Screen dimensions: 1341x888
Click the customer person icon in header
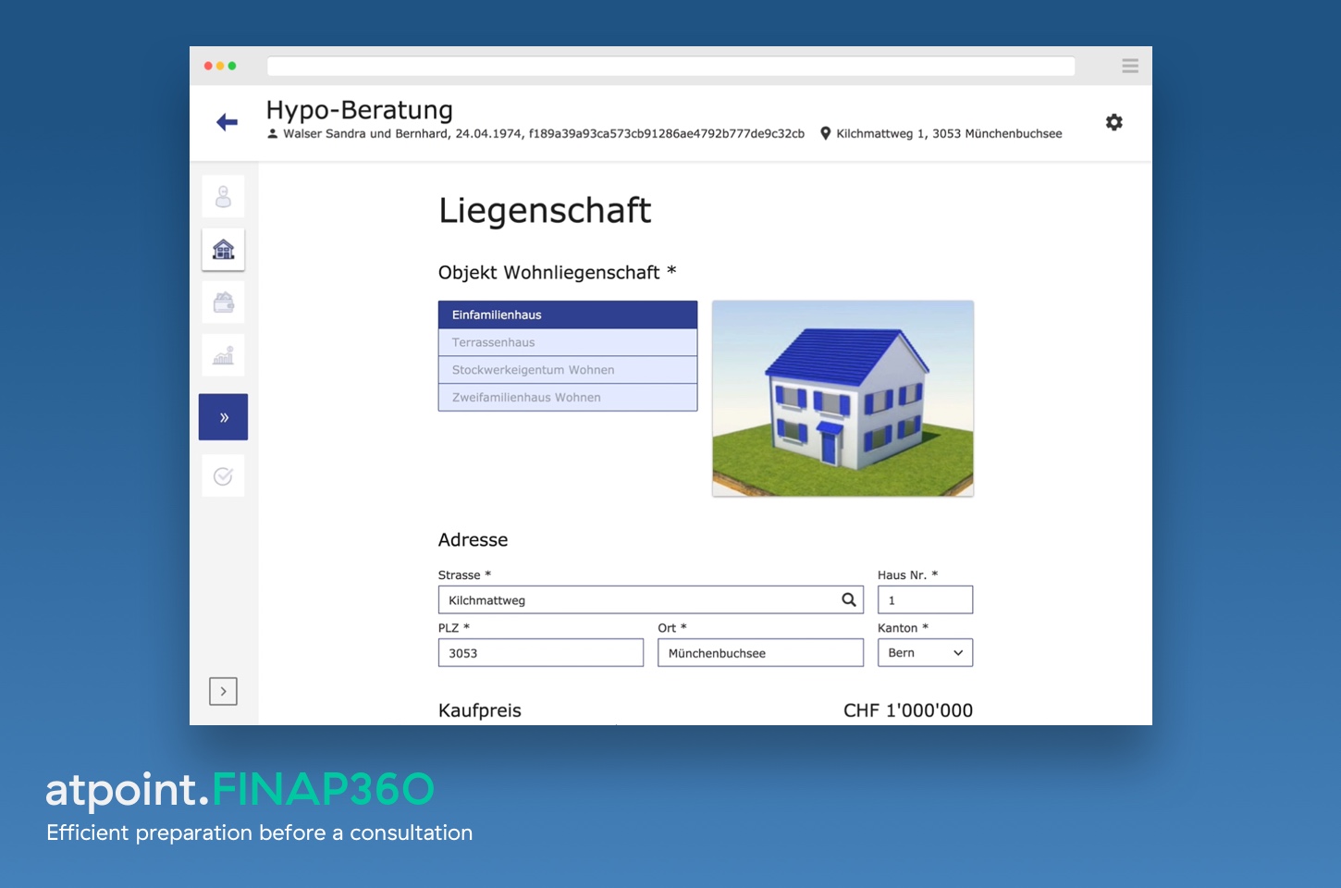tap(273, 133)
